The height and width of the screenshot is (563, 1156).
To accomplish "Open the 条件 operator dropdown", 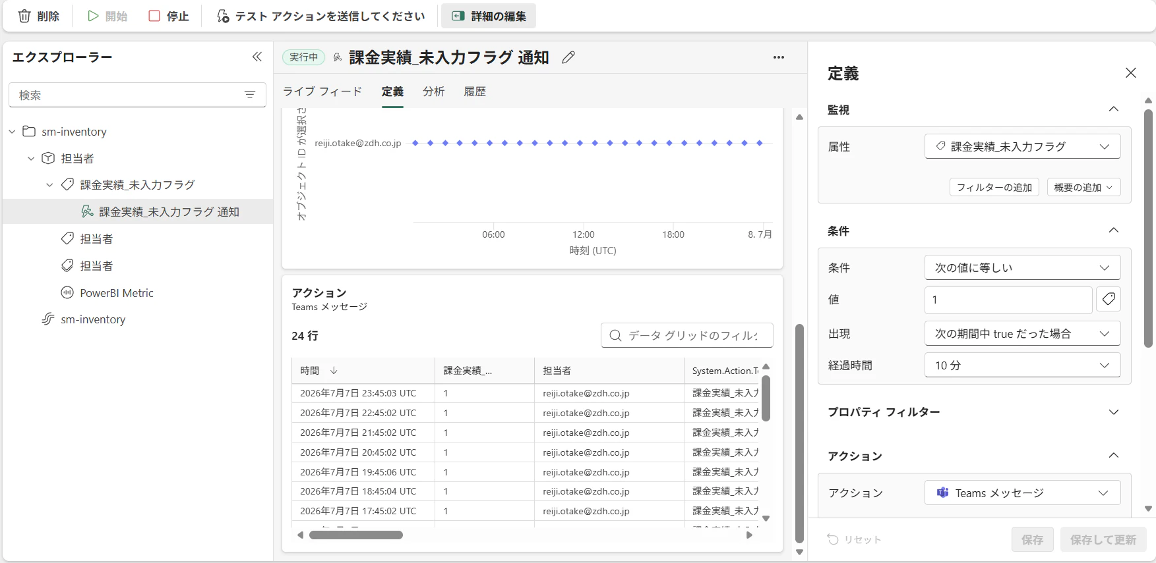I will (x=1022, y=268).
